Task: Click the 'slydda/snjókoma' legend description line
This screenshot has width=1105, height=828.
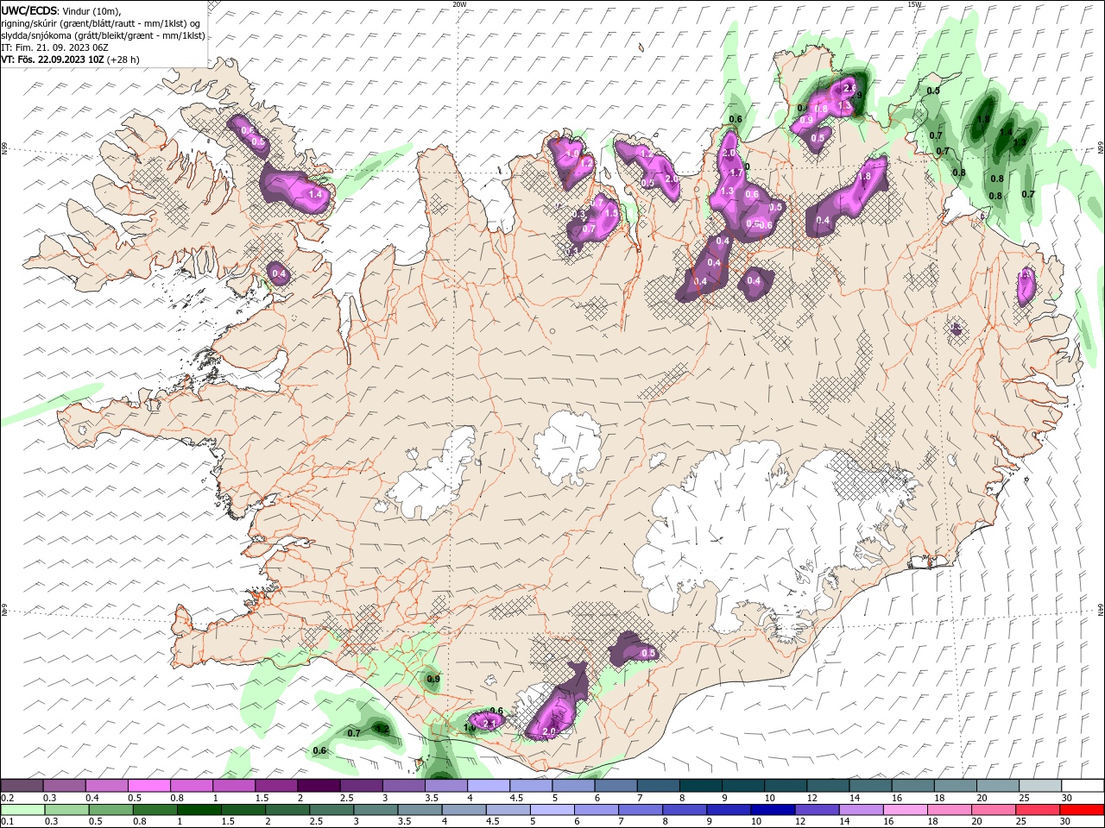Action: (x=104, y=35)
